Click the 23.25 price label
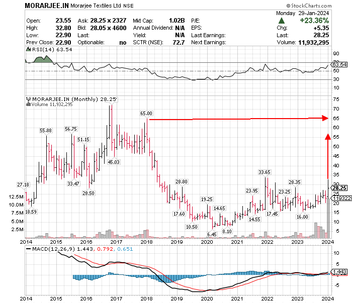The height and width of the screenshot is (303, 352). click(x=285, y=191)
